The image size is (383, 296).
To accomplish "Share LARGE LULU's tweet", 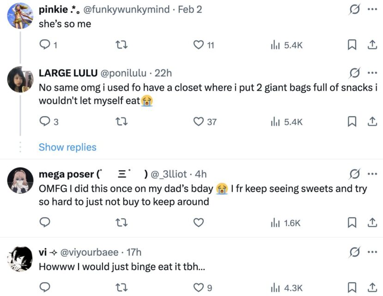I will click(x=371, y=122).
